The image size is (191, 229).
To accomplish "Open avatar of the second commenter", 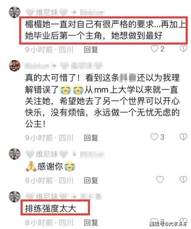I will (x=15, y=66).
